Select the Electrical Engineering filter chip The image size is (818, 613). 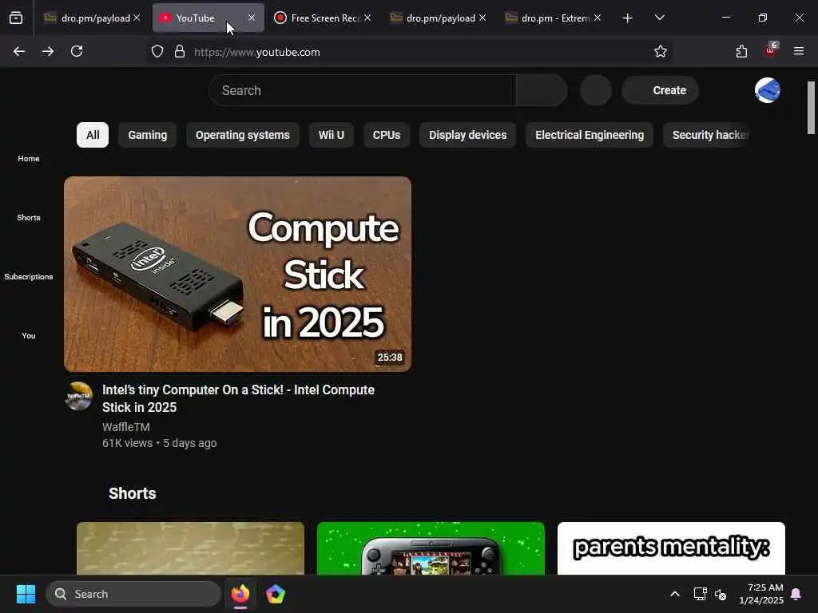(590, 135)
